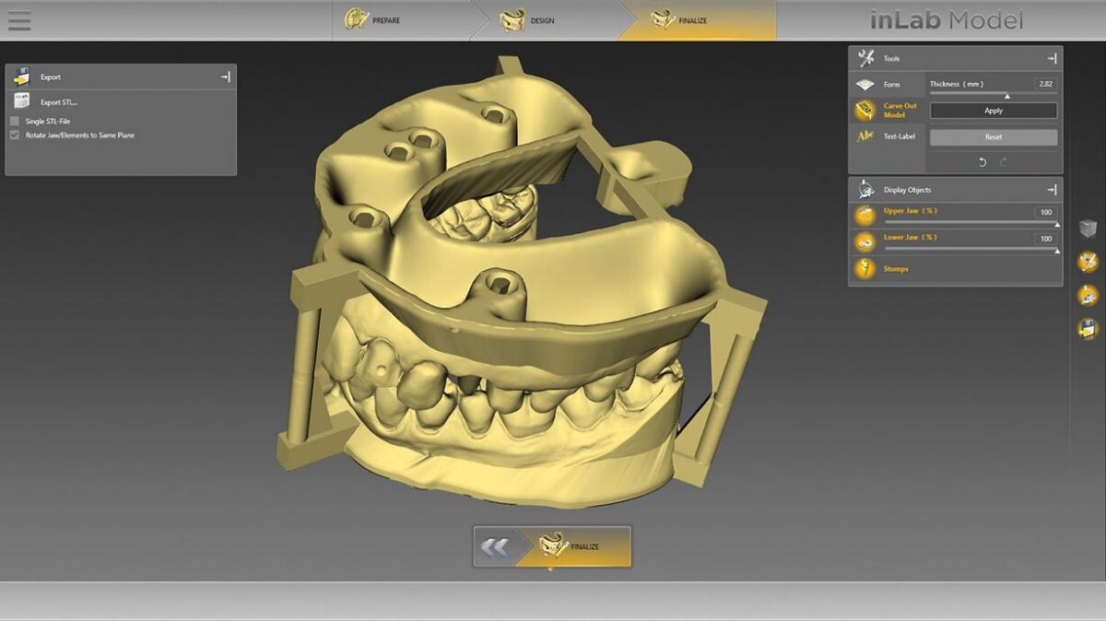Click the Lower Jaw percent field showing 100
Image resolution: width=1106 pixels, height=621 pixels.
point(1046,239)
